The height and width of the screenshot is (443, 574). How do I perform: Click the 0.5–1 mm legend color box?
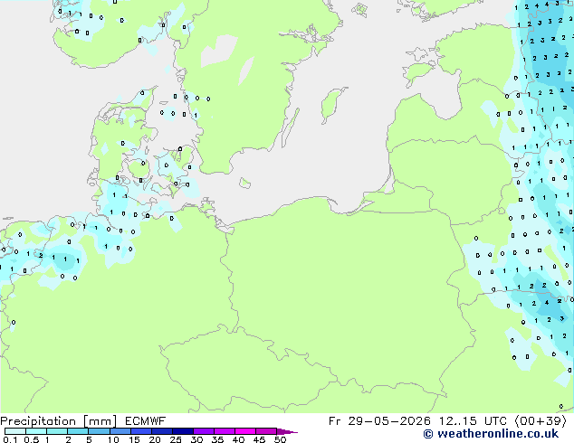(36, 431)
